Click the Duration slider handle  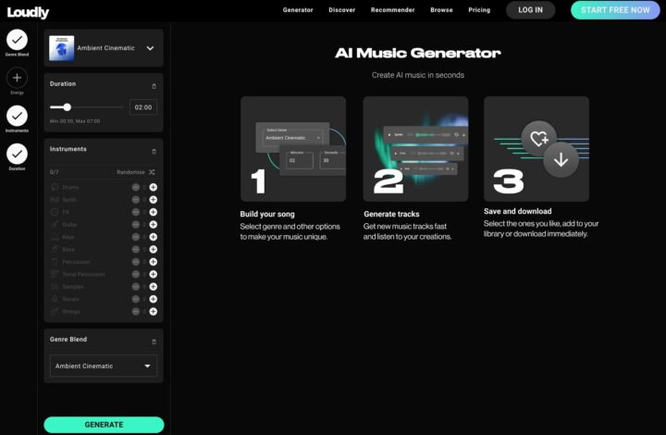point(67,107)
